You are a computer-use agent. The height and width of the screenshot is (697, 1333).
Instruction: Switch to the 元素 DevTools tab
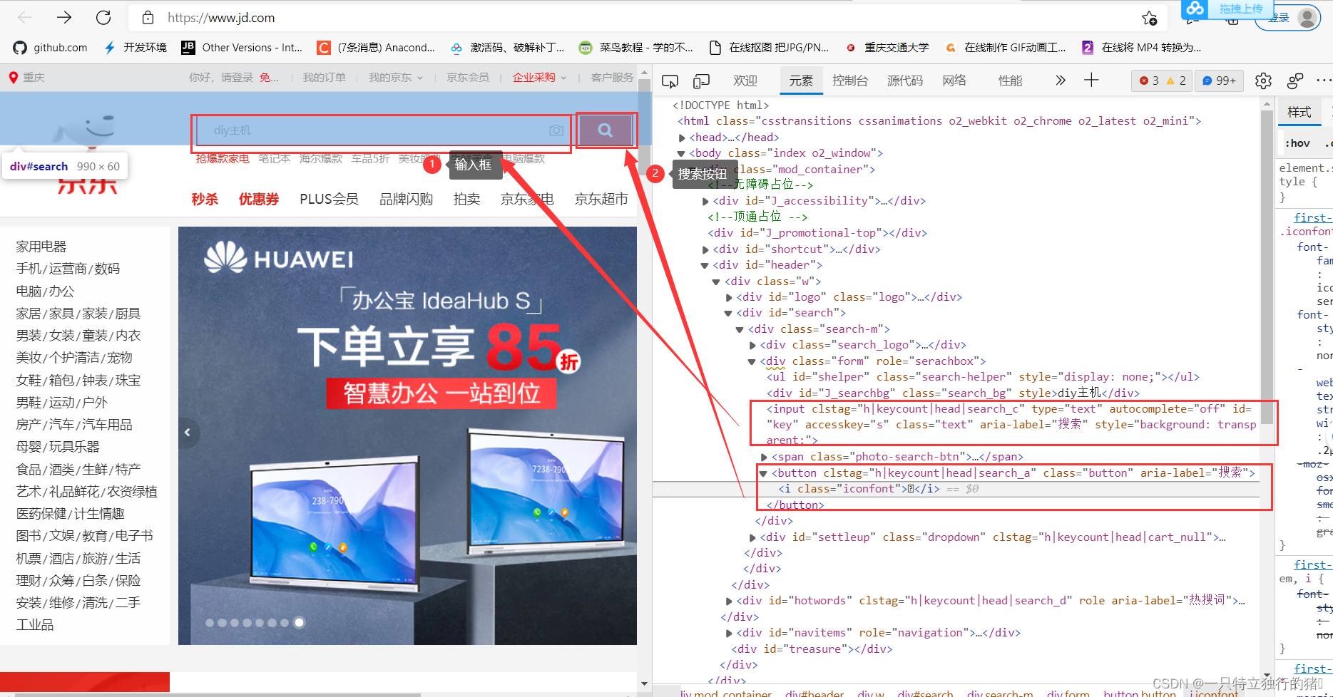[x=801, y=81]
